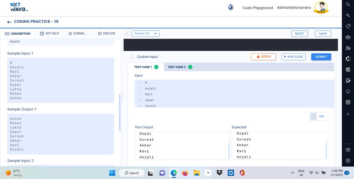Open the Get Help tab
Viewport: 354px width, 179px height.
49,34
